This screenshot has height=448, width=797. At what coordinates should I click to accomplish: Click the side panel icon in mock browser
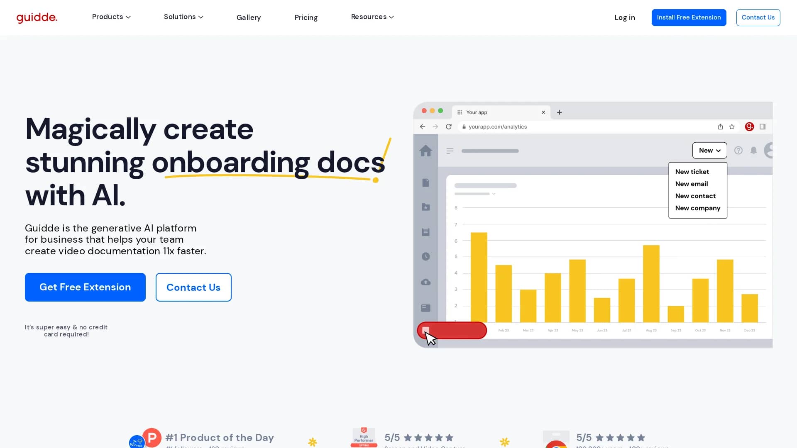763,127
